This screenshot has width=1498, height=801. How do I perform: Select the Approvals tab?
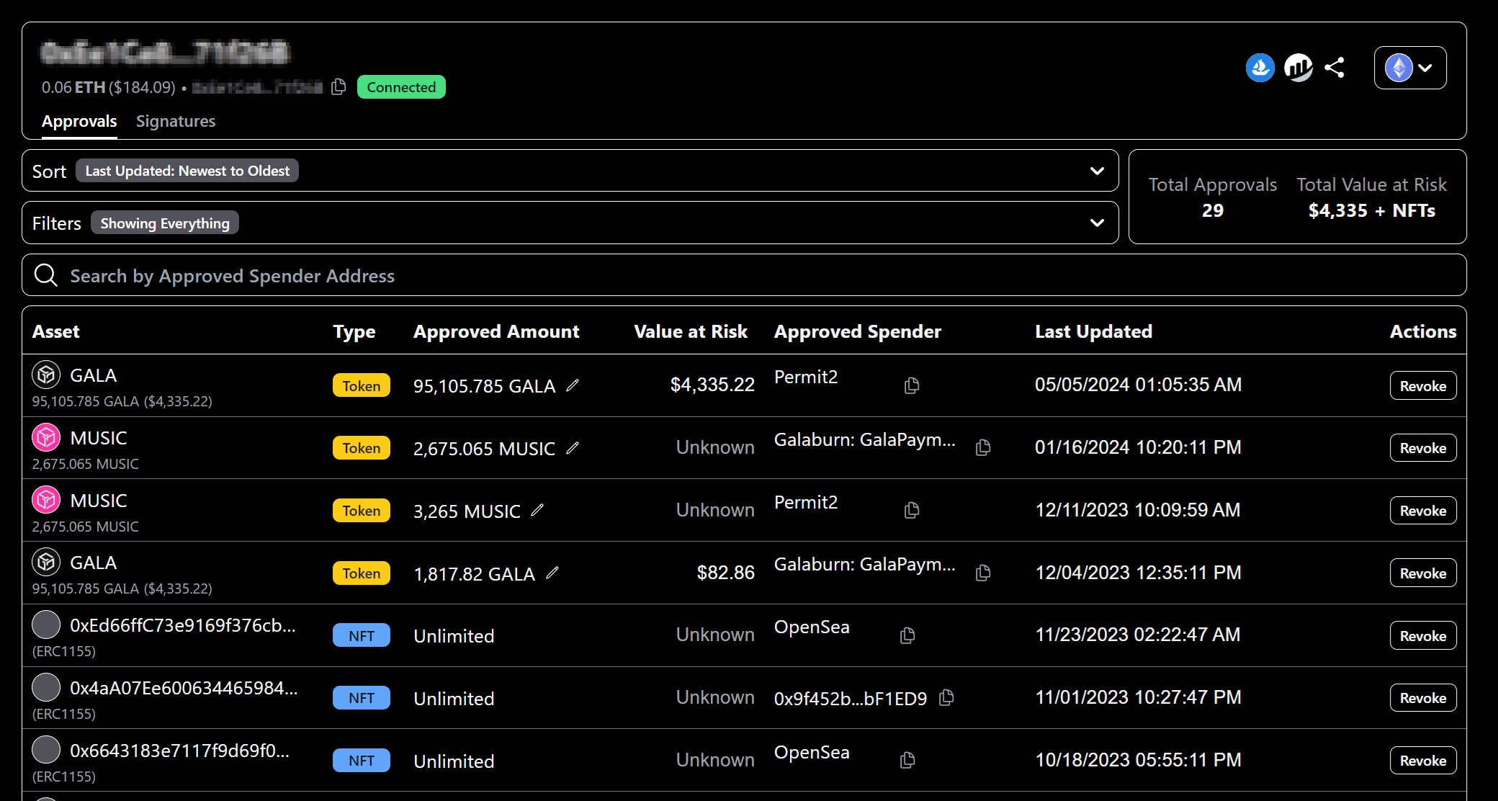[x=79, y=121]
